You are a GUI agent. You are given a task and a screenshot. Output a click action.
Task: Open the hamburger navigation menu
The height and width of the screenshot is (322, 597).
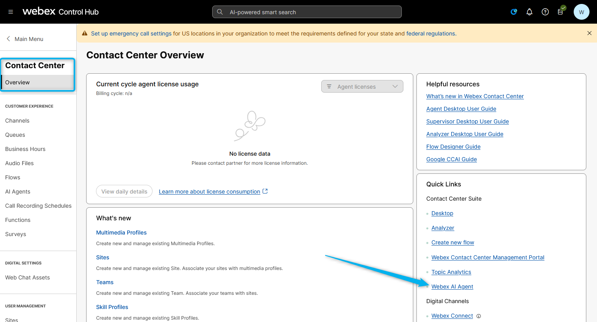point(11,12)
